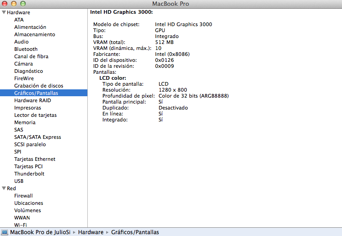Show Thunderbolt information
342x236 pixels.
pos(29,174)
